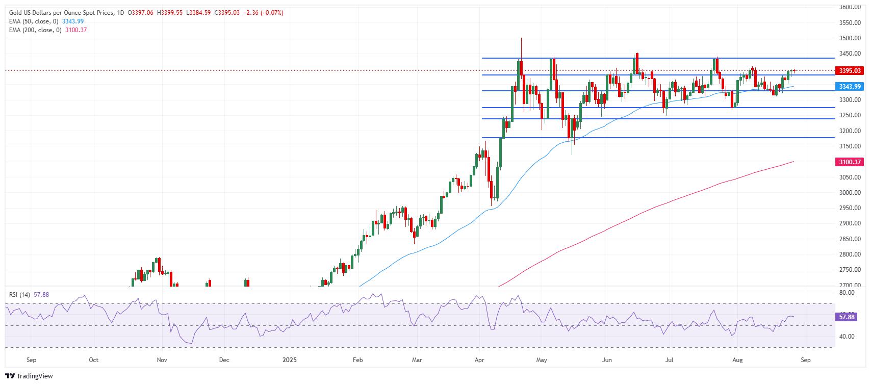
Task: Click the pink 3100.37 price tag on the axis
Action: coord(849,162)
